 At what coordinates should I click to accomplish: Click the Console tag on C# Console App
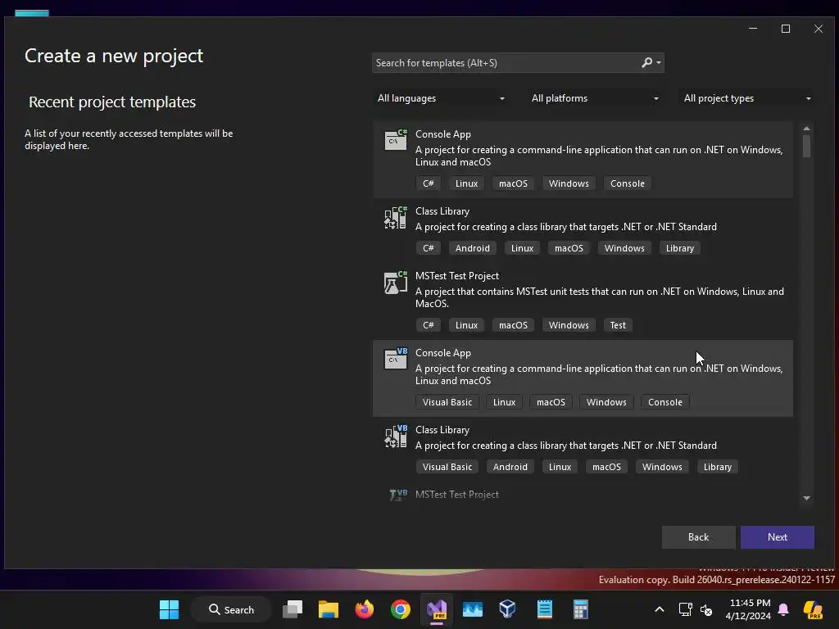(627, 183)
